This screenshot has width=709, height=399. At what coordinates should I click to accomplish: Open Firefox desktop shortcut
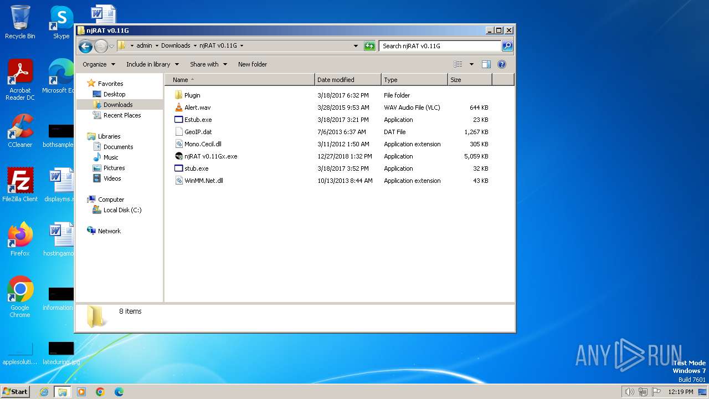point(20,239)
